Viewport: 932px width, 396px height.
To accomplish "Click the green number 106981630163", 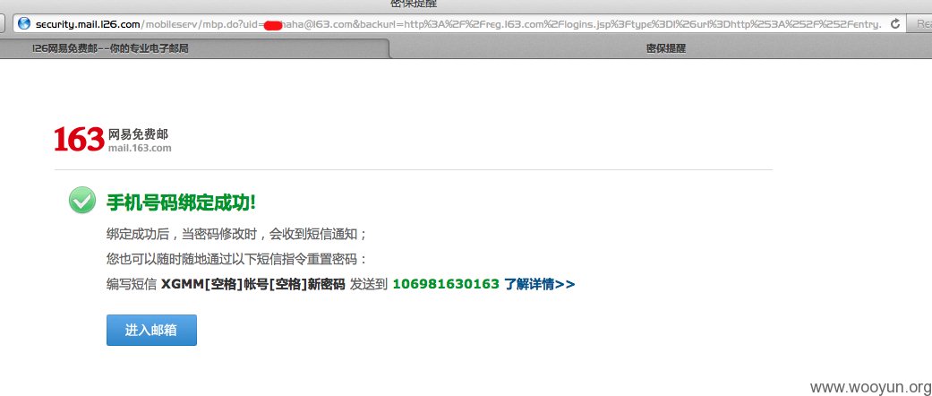I will point(446,284).
